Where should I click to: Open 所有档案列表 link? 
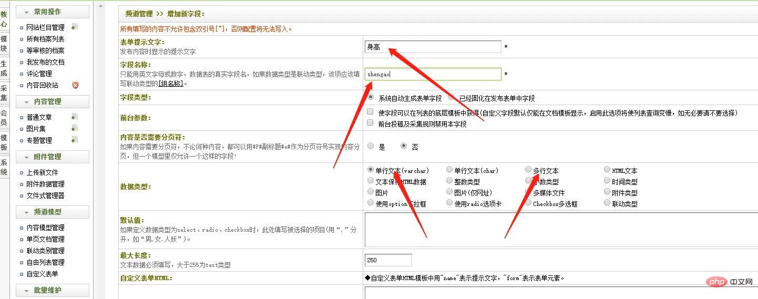tap(45, 39)
